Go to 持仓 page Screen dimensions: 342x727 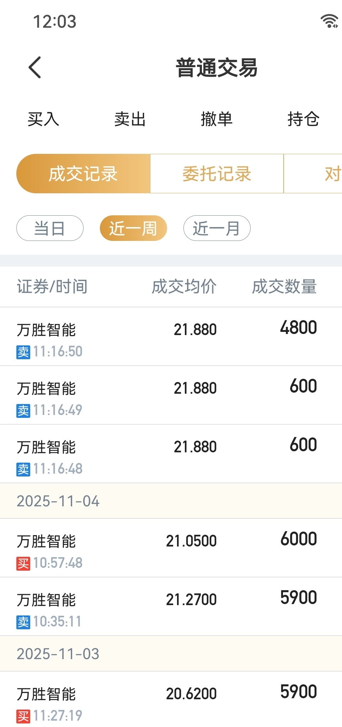[x=303, y=119]
